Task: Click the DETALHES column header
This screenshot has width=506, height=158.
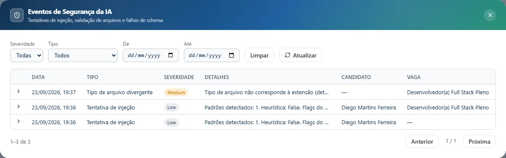Action: (217, 77)
